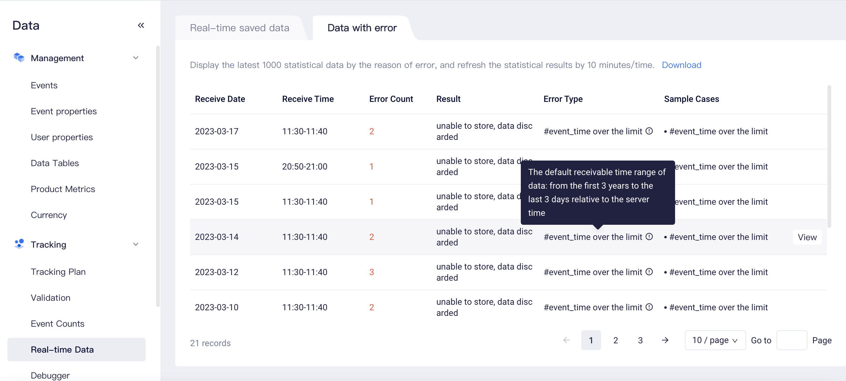Click the tooltip about default receivable time range
The height and width of the screenshot is (381, 846).
tap(597, 192)
